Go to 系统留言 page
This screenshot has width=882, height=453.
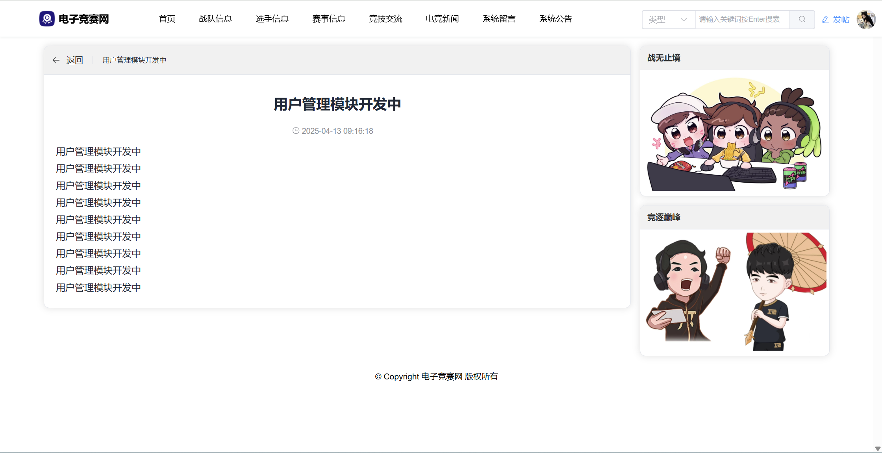[499, 19]
